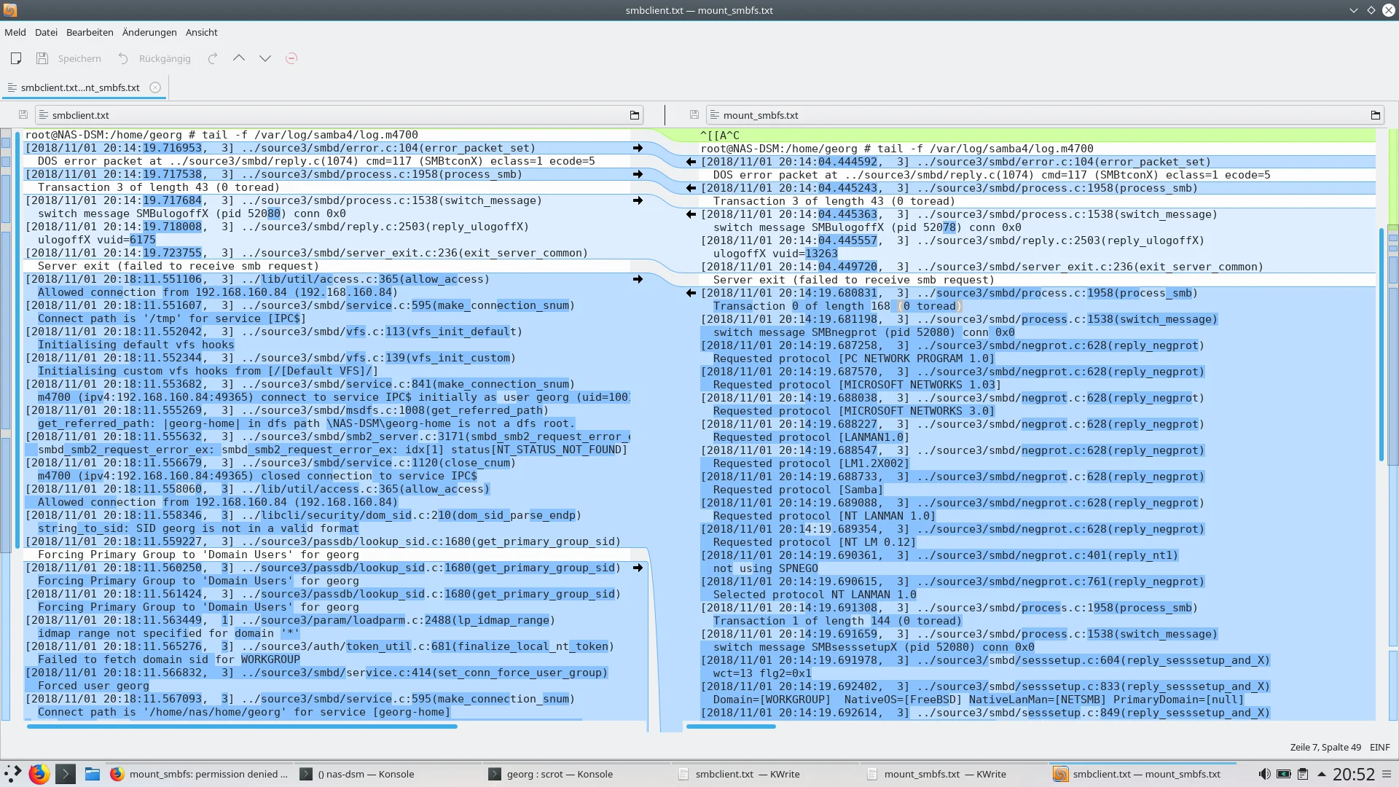Push 20:18:11.560250 get_primary_group_sid change right
Screen dimensions: 1399x787
pos(638,568)
